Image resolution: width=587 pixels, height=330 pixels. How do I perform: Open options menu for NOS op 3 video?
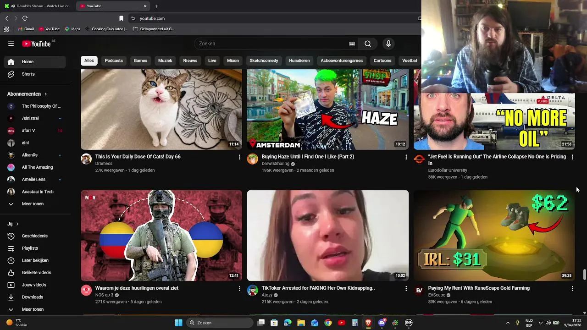pos(239,289)
